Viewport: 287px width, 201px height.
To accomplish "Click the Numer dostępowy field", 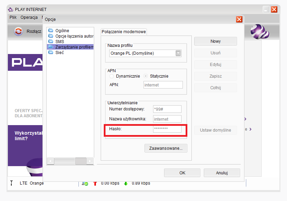I will click(x=167, y=109).
